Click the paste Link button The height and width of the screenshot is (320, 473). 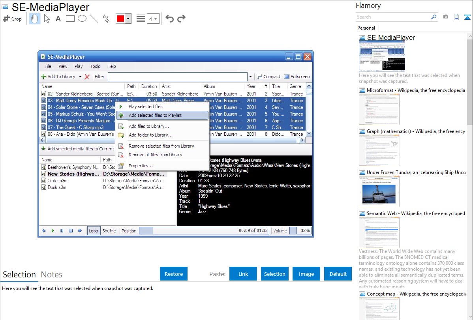pyautogui.click(x=243, y=274)
